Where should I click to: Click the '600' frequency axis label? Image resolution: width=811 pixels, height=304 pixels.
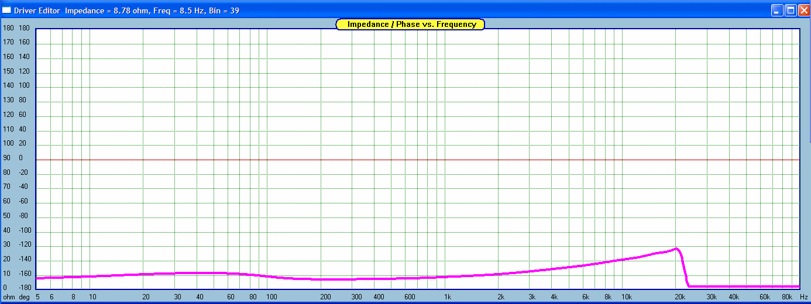[410, 297]
